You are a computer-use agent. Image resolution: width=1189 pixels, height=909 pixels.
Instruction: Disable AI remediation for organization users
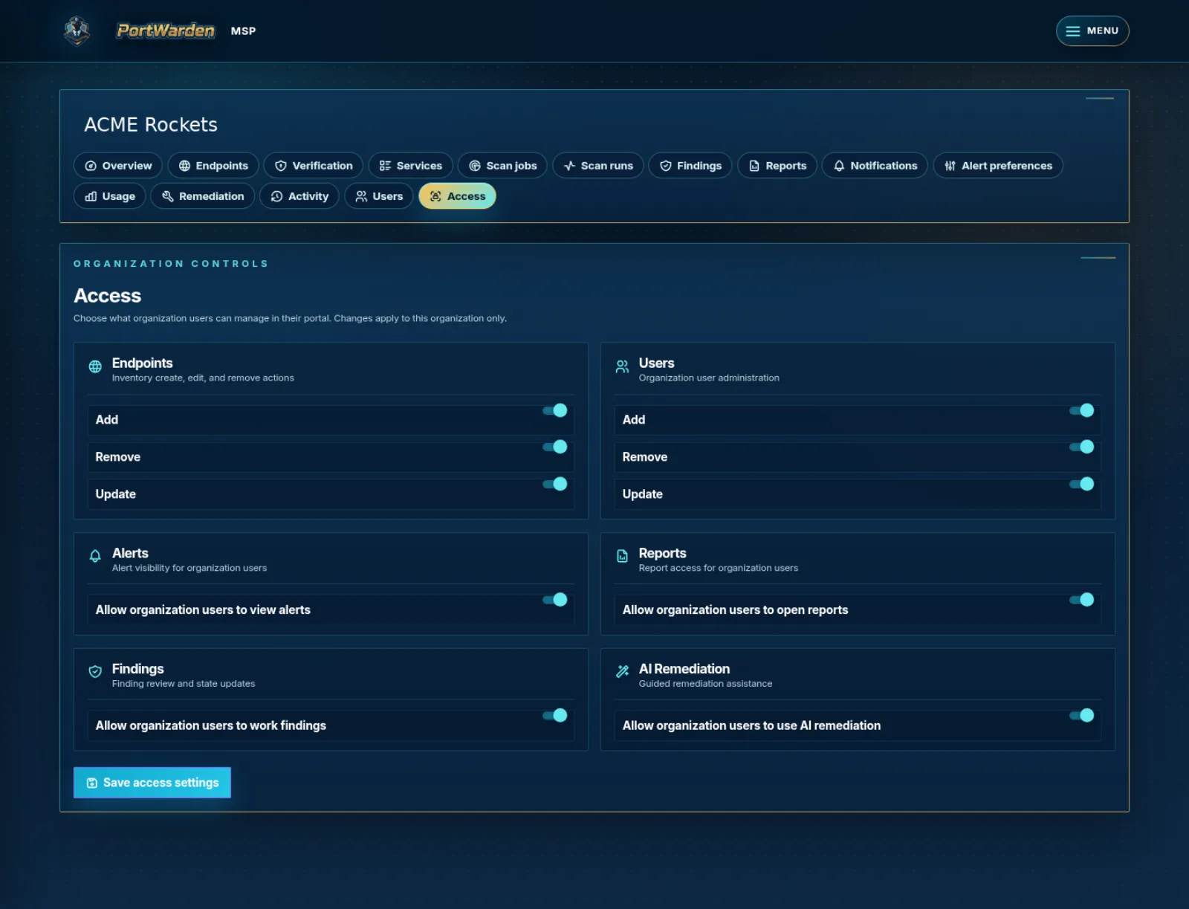[x=1082, y=716]
